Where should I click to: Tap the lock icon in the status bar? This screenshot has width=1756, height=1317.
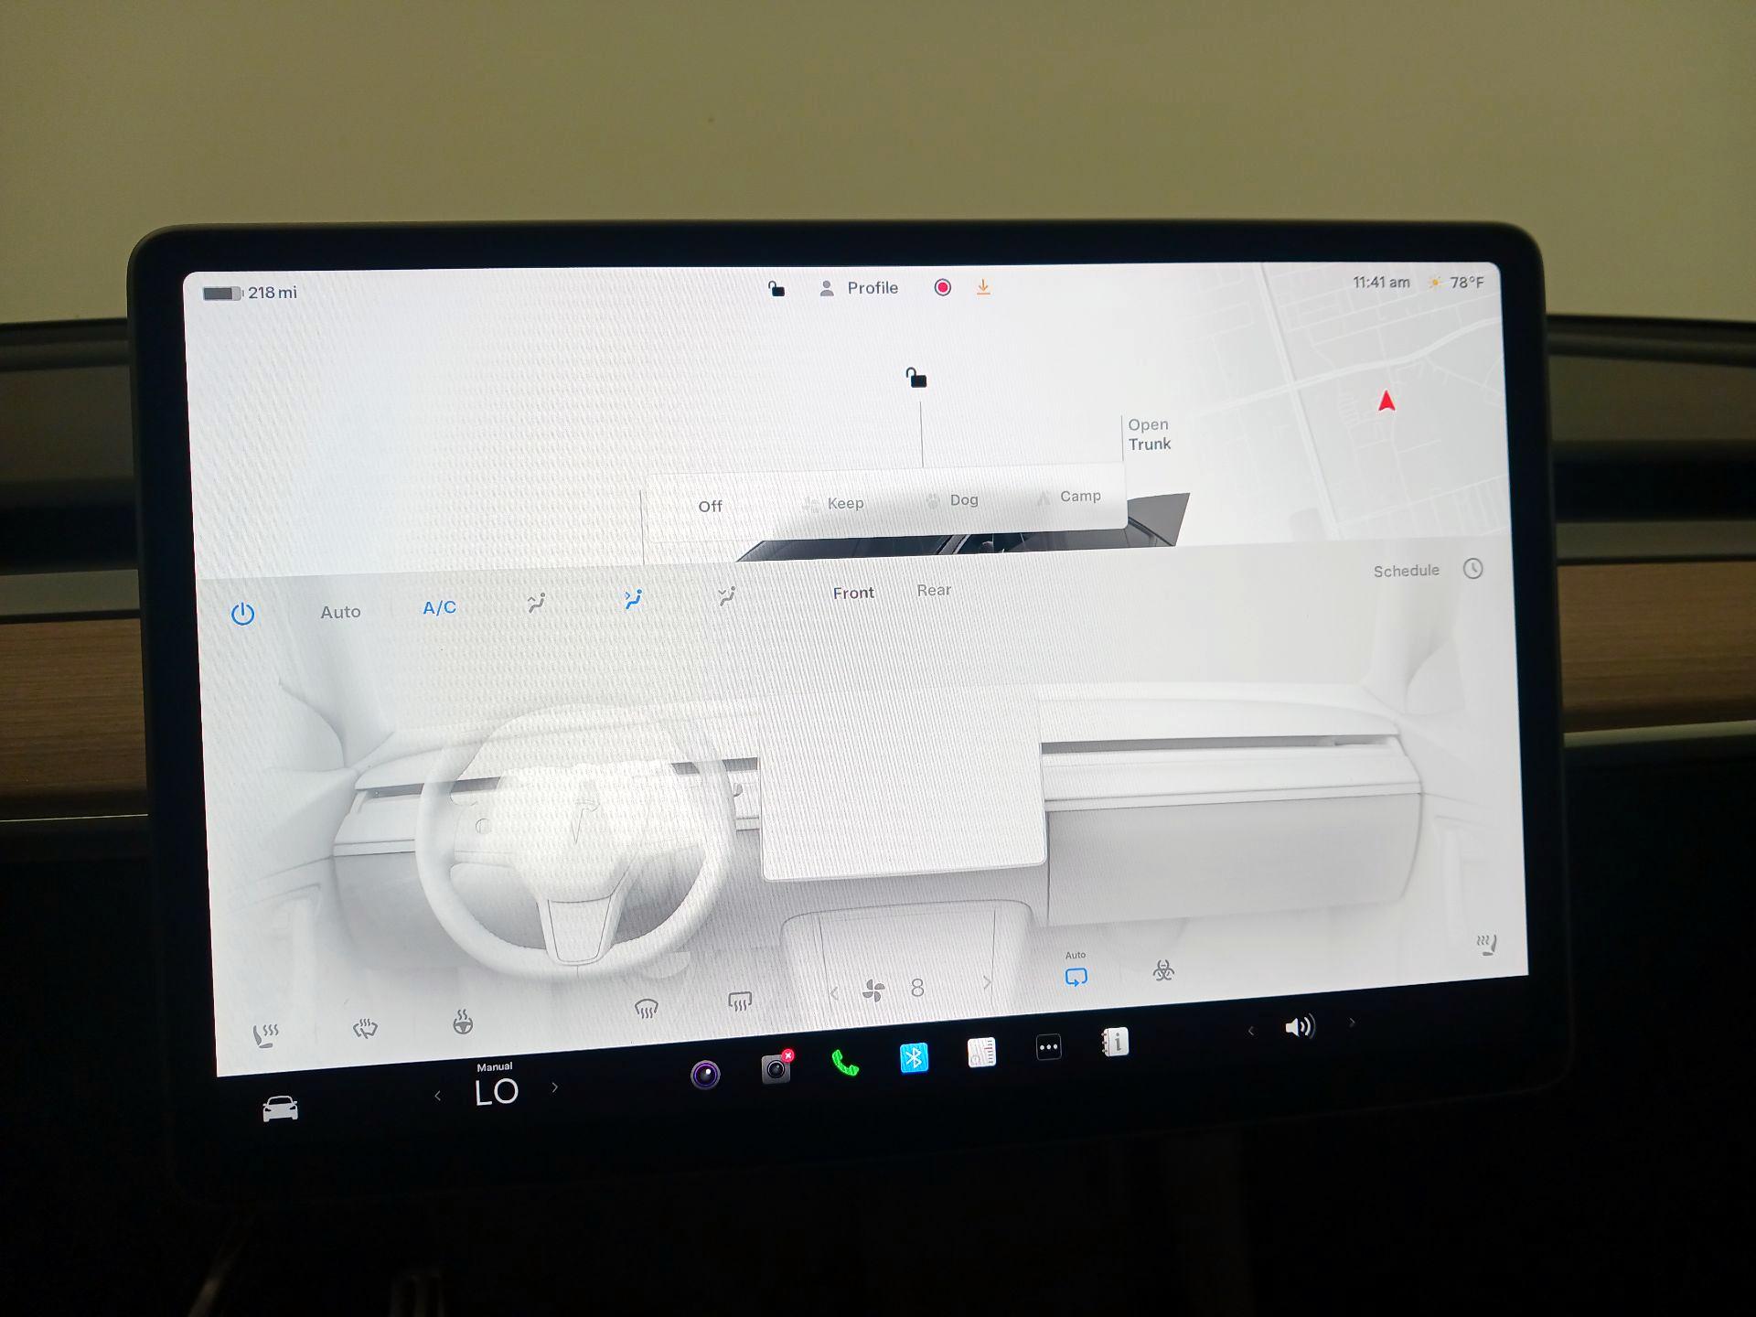click(x=776, y=289)
